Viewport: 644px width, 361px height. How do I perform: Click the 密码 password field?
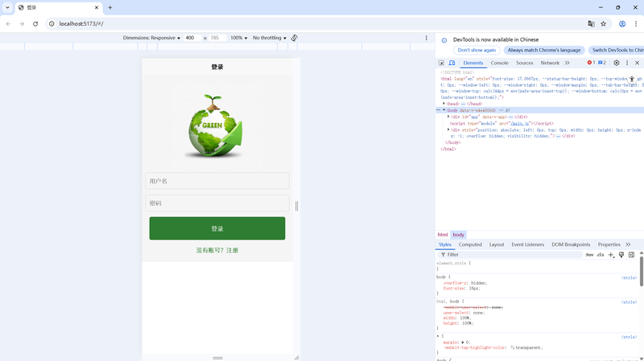(217, 203)
